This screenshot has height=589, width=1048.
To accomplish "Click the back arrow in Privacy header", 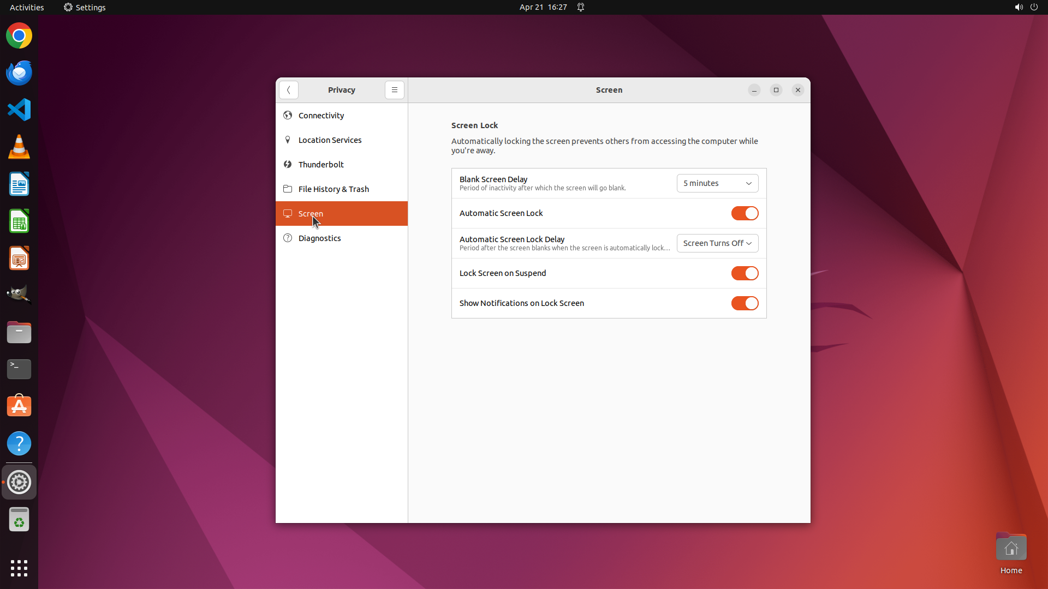I will [288, 90].
